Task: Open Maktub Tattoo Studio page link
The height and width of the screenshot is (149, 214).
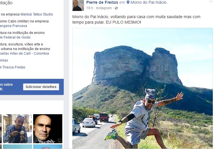Action: click(37, 14)
